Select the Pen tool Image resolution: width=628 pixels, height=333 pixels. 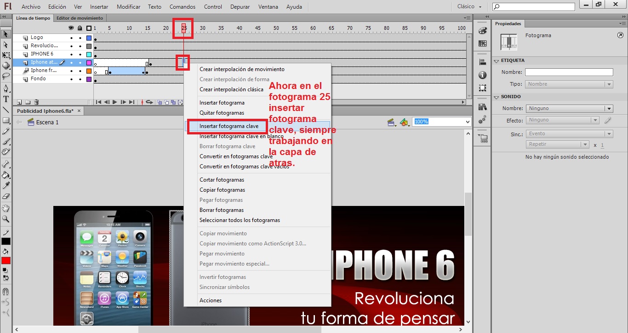pos(6,88)
